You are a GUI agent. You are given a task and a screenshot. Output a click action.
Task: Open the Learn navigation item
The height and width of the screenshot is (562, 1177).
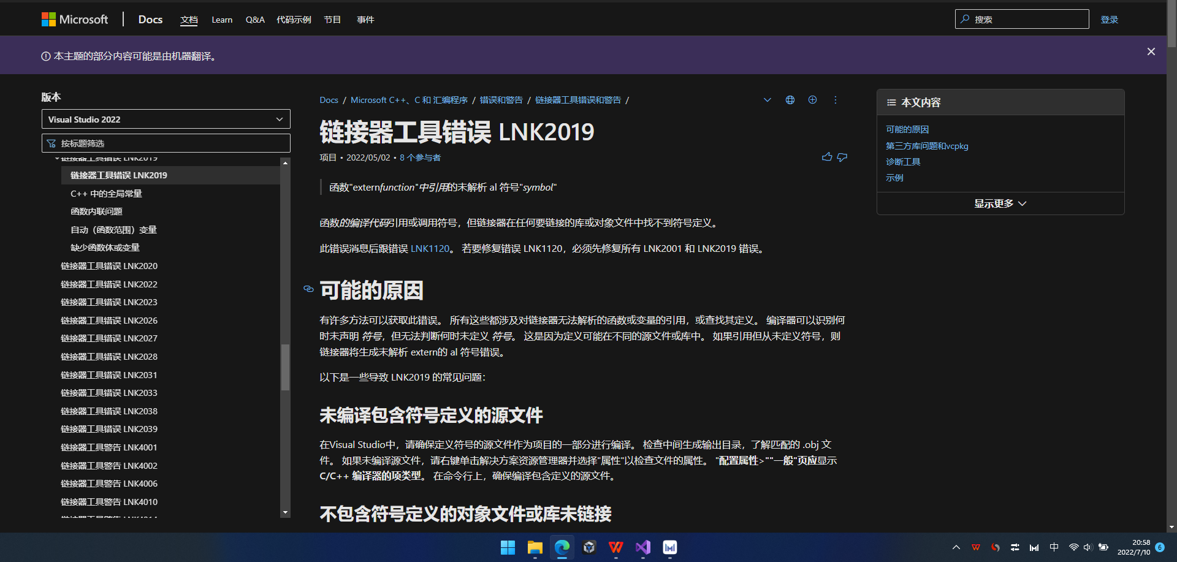pos(222,20)
